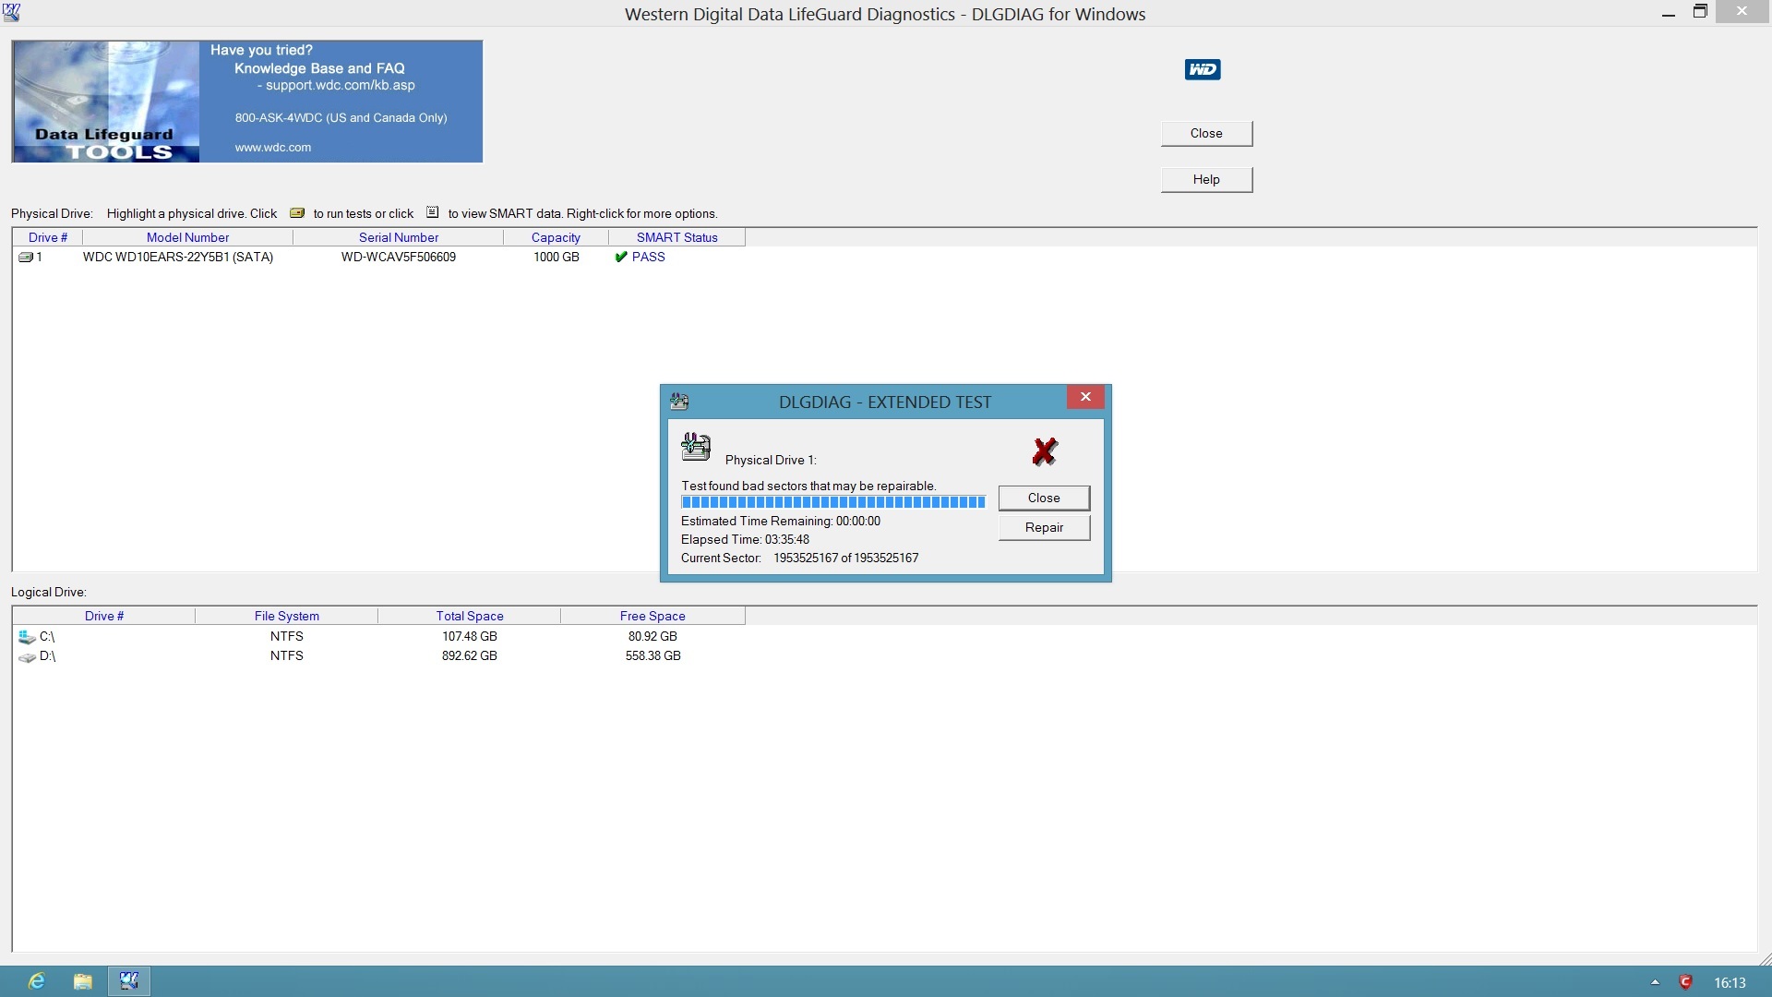1772x997 pixels.
Task: Click 892.62 GB total space value
Action: point(470,656)
